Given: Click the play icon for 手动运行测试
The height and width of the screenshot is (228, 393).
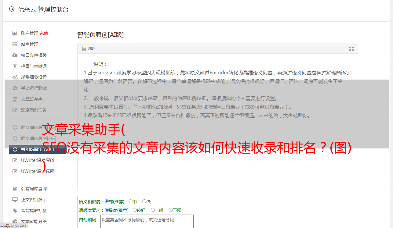Looking at the screenshot, I should (15, 88).
